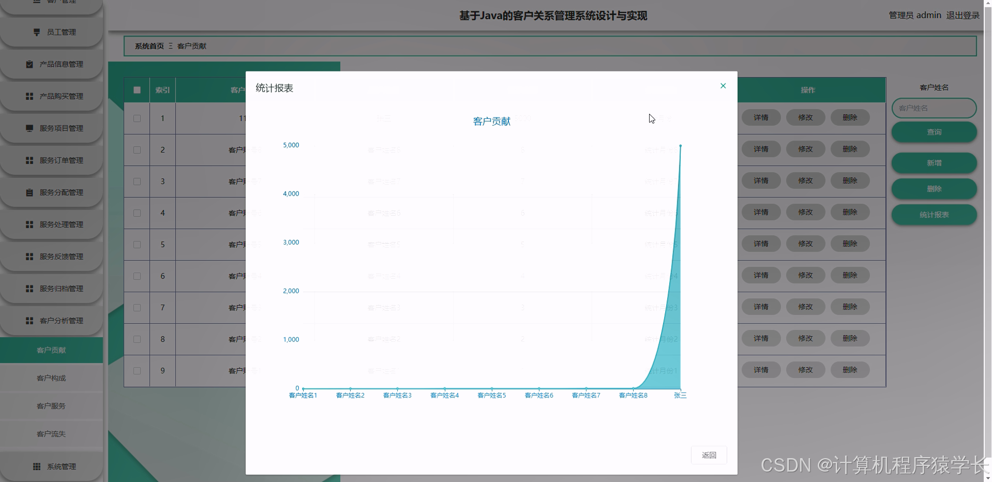Click the 服务订单管理 grid icon

(29, 160)
